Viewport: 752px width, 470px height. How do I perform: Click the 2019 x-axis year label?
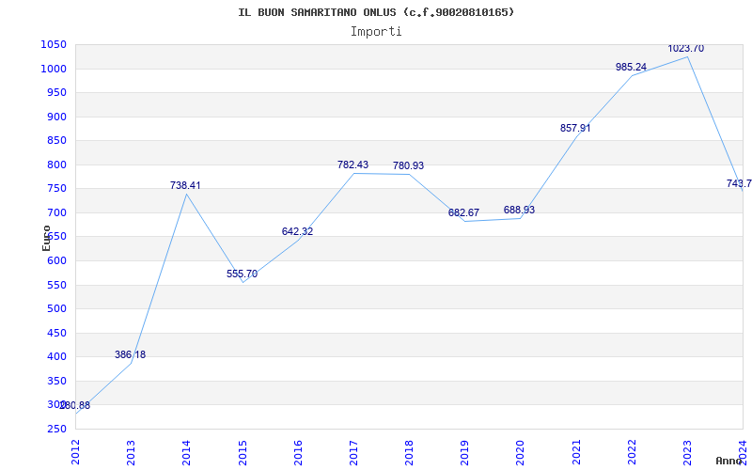[x=464, y=452]
